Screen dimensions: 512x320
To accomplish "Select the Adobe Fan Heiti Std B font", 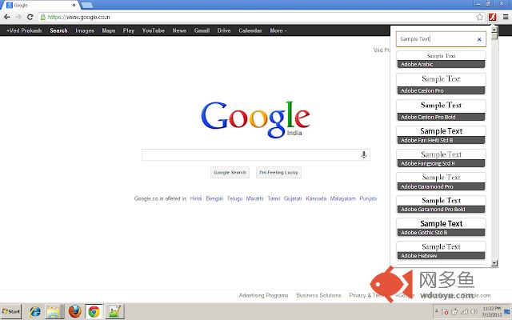I will pos(441,135).
